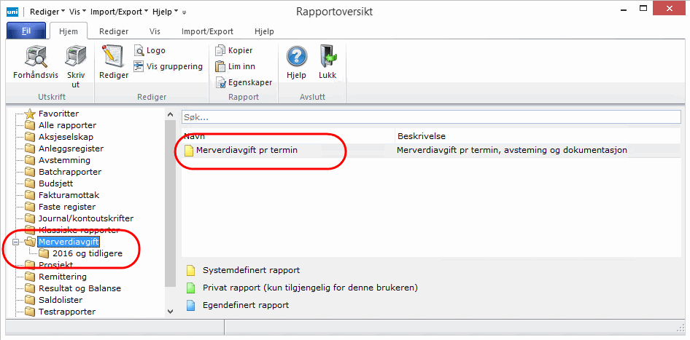The image size is (690, 340).
Task: Select the Prosjekt folder
Action: click(49, 265)
